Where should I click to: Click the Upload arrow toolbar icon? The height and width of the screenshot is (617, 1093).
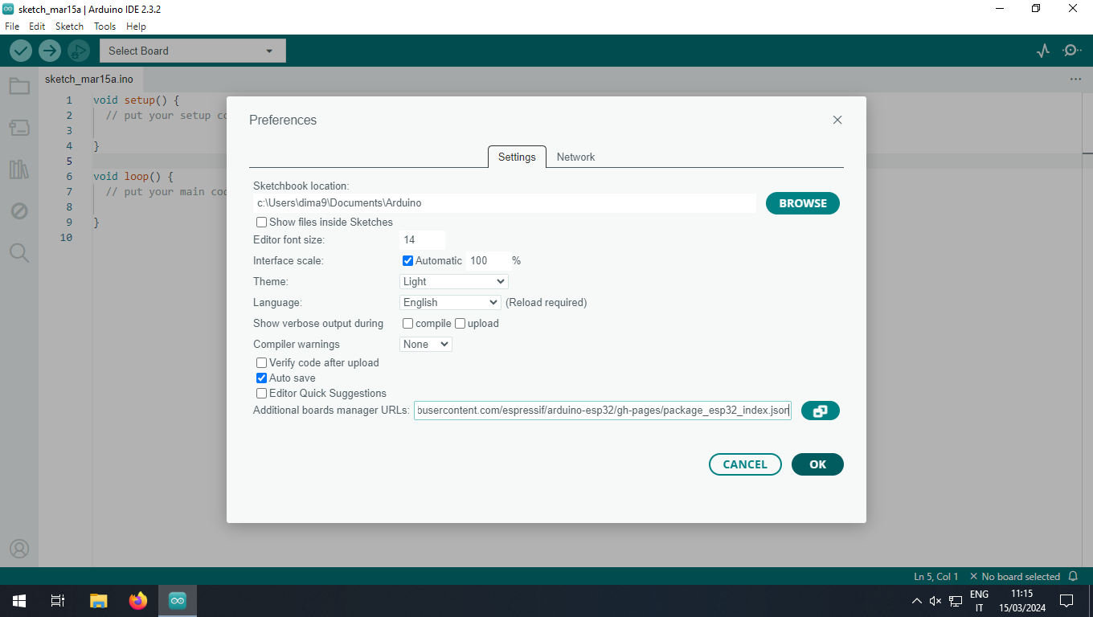(x=50, y=51)
